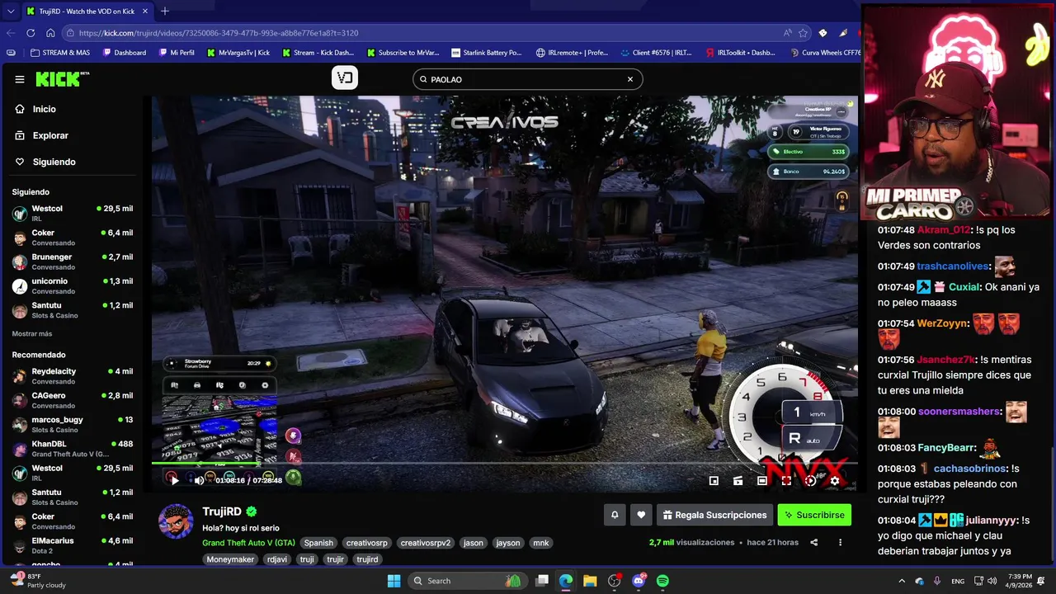Open marcos_bugy recommended channel

[x=73, y=424]
